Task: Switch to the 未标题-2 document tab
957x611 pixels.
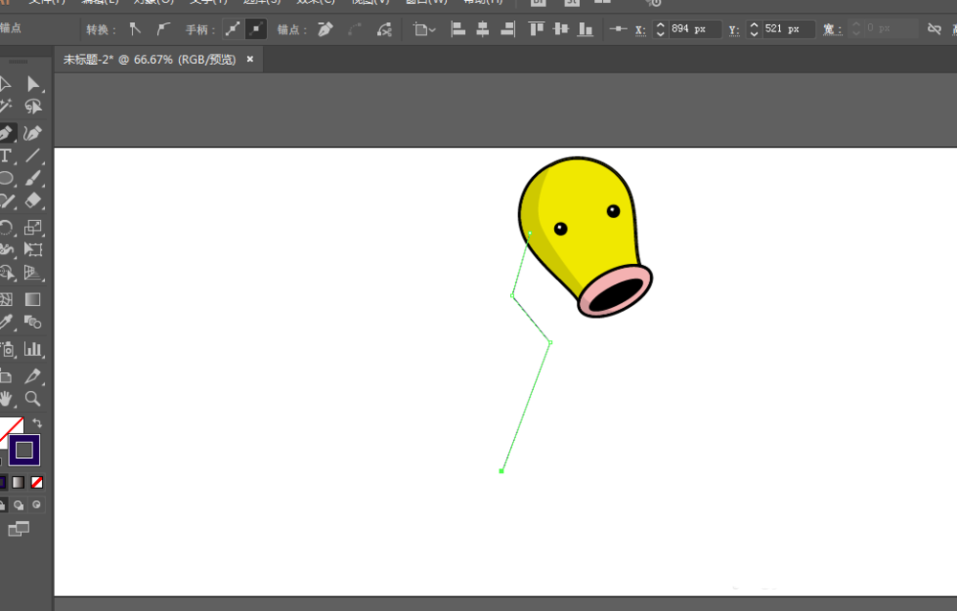Action: pyautogui.click(x=149, y=59)
